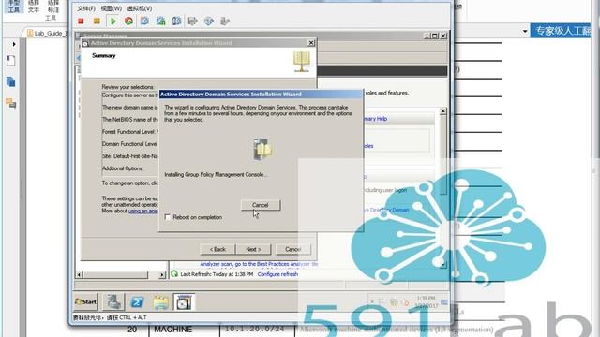Click the right arrow of horizontal scrollbar
This screenshot has height=337, width=600.
coord(162,274)
